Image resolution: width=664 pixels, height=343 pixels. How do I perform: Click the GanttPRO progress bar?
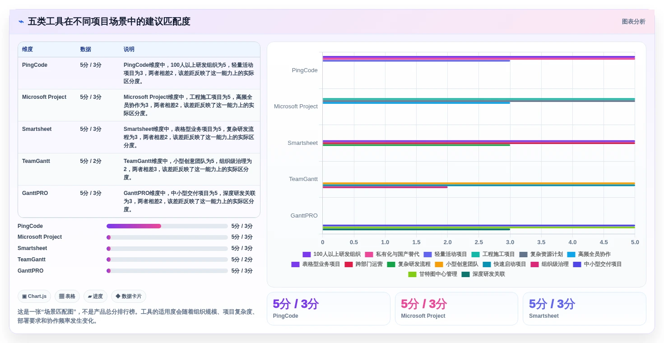pyautogui.click(x=167, y=271)
